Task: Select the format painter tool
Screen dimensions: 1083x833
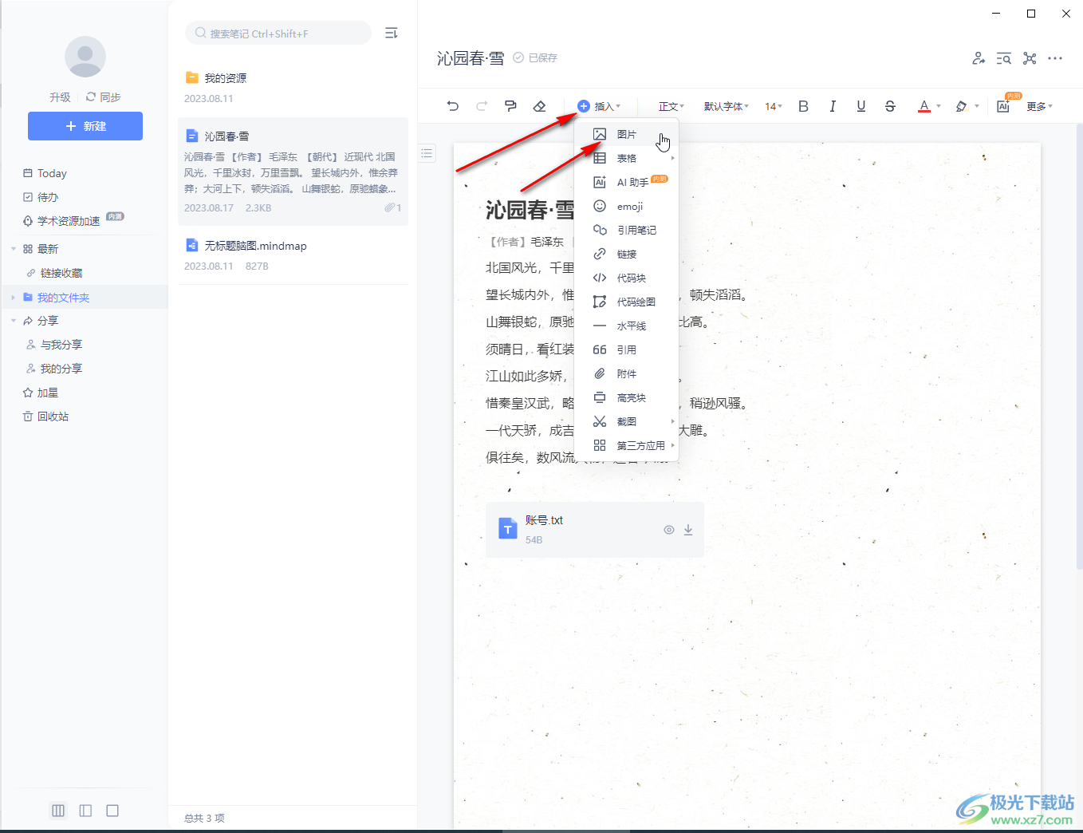Action: (510, 106)
